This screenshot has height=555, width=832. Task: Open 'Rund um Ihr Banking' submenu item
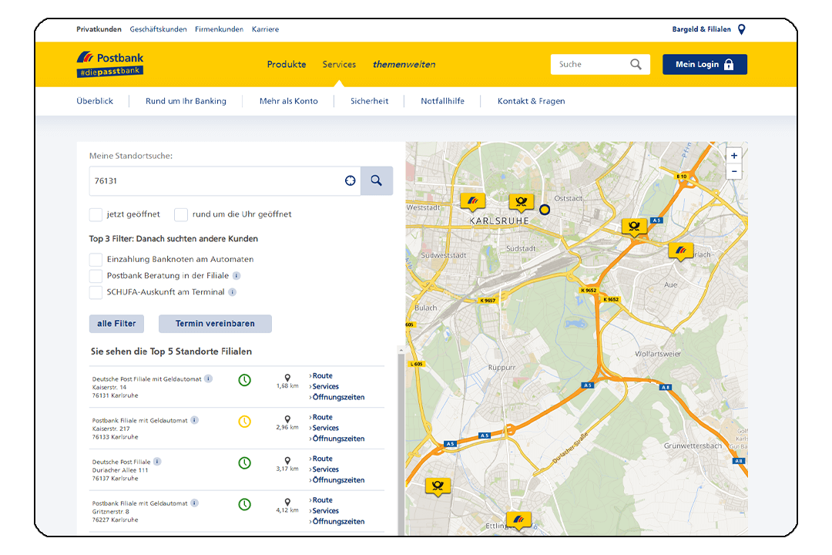[x=186, y=101]
